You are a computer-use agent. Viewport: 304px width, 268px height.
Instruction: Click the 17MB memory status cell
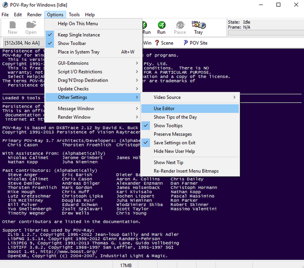(125, 265)
